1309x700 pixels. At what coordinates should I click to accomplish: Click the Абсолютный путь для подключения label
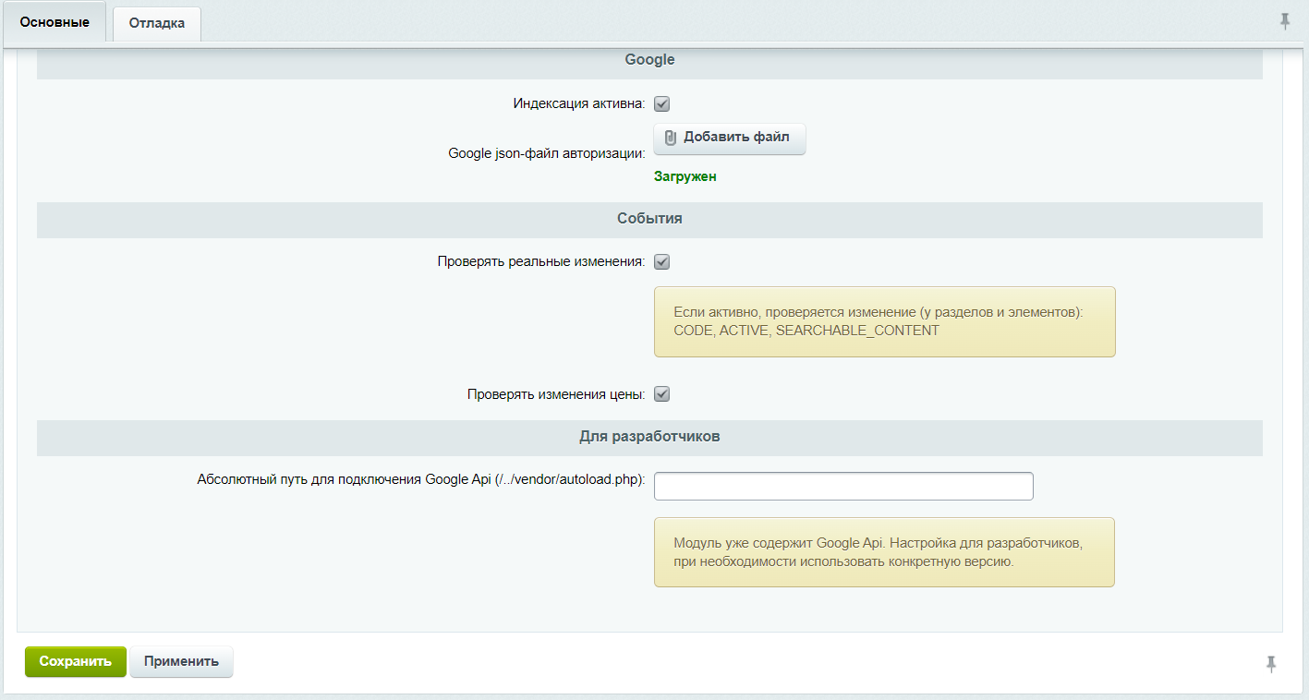tap(421, 480)
